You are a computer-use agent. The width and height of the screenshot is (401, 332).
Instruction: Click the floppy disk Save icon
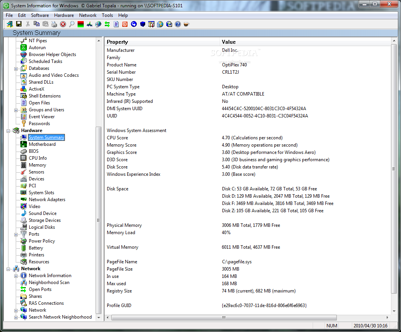[19, 24]
